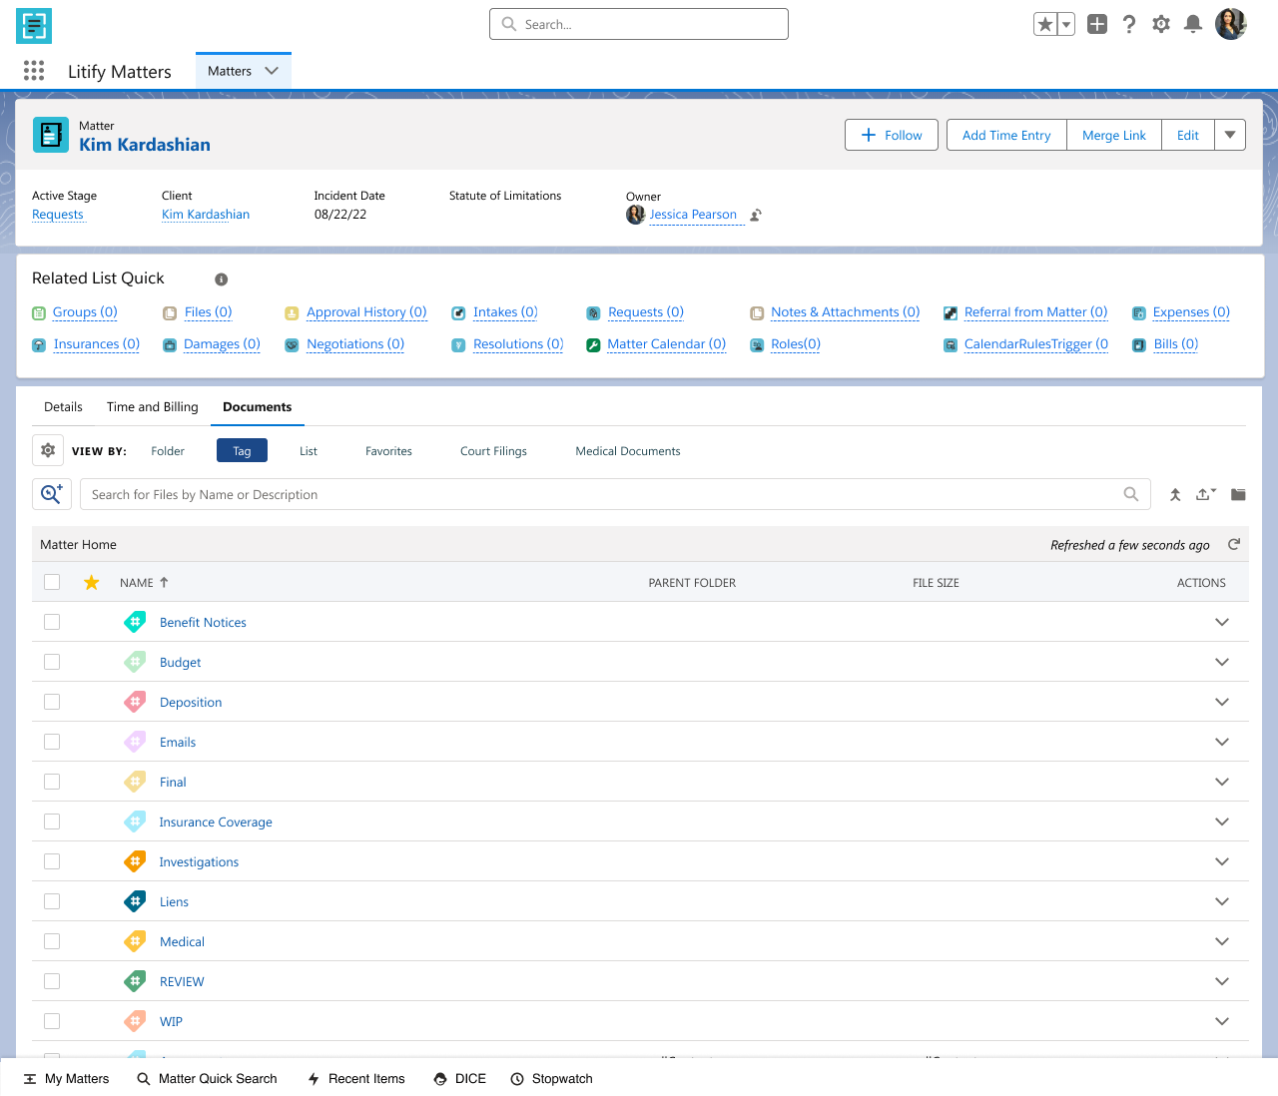This screenshot has height=1096, width=1278.
Task: Click the upload files icon
Action: [x=1206, y=494]
